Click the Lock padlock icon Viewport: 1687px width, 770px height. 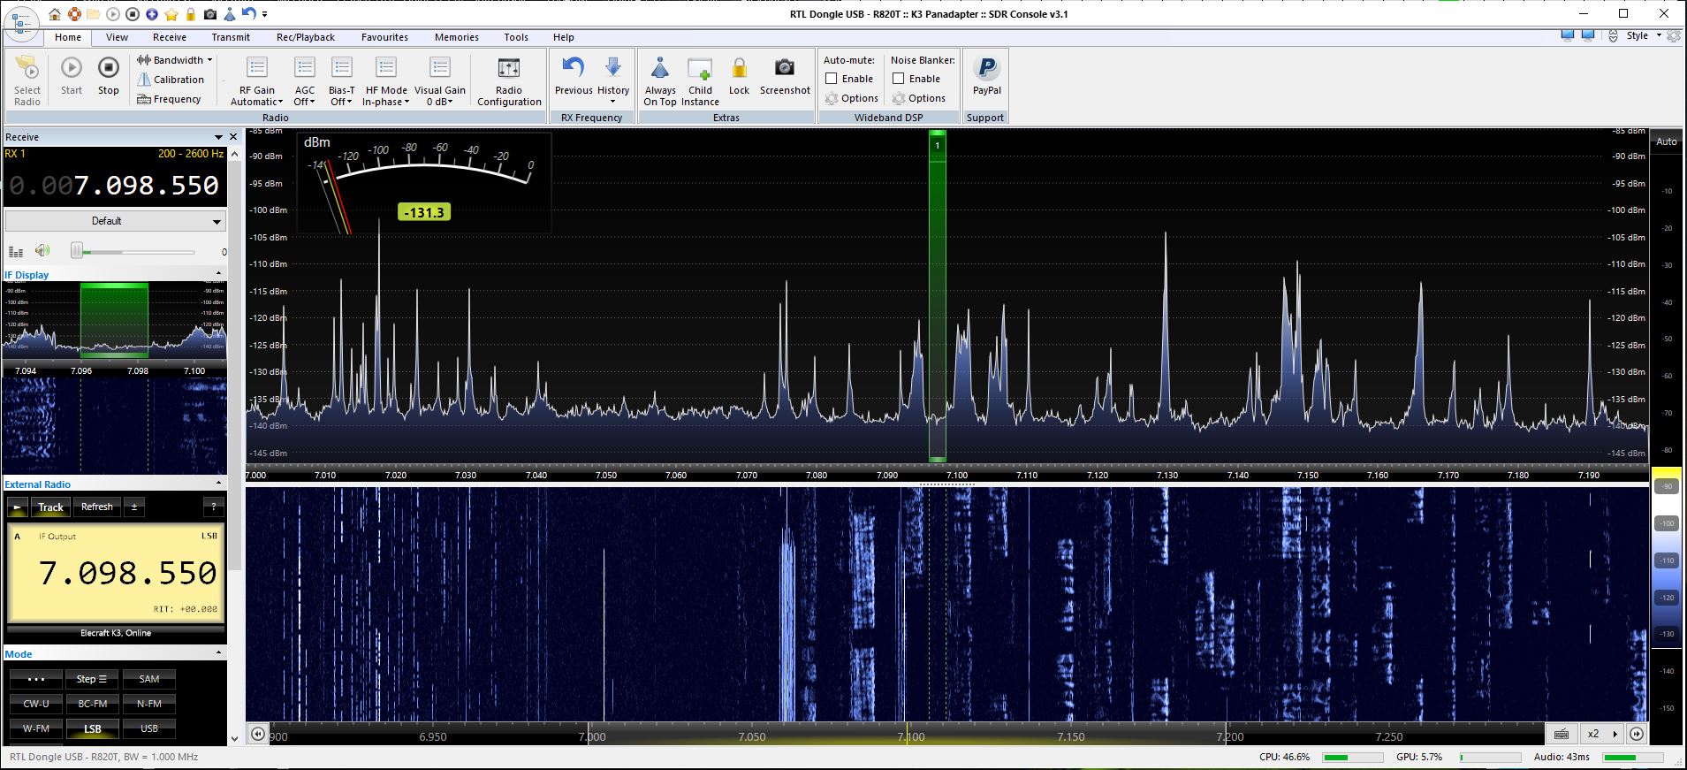(x=739, y=68)
